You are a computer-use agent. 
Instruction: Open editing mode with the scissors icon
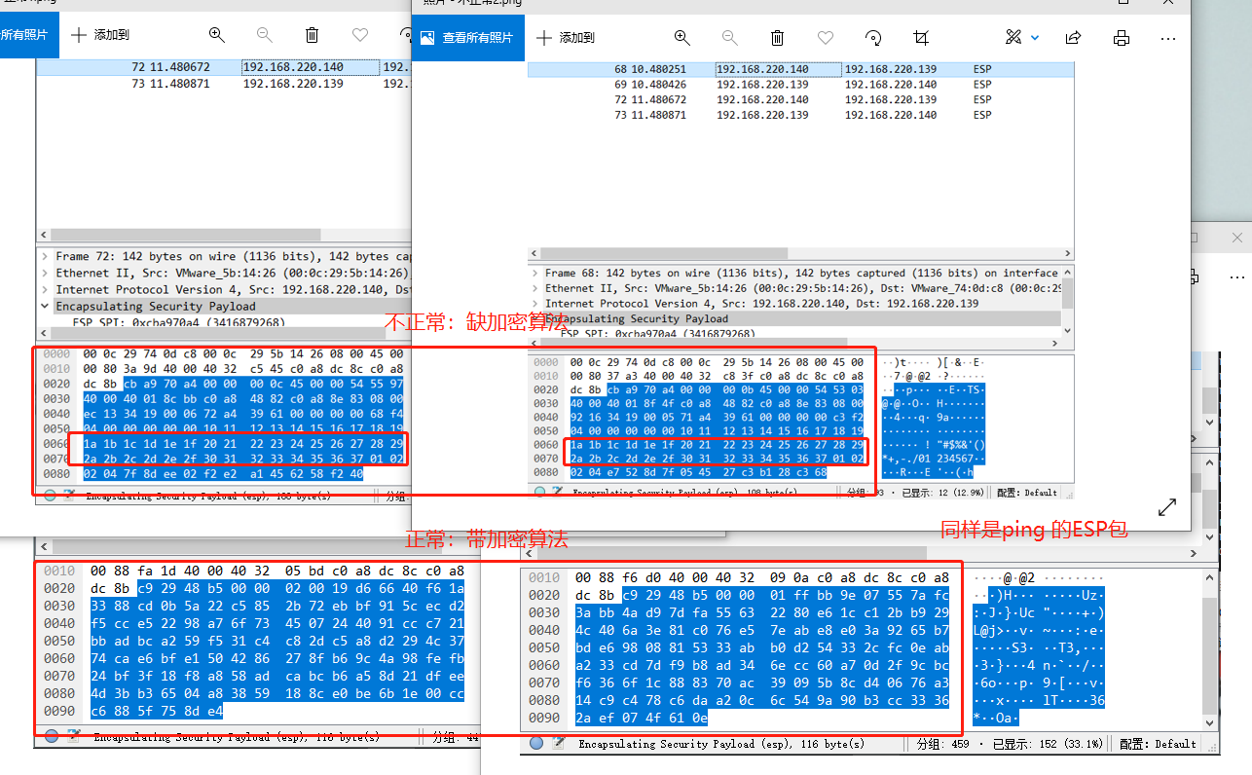1013,38
